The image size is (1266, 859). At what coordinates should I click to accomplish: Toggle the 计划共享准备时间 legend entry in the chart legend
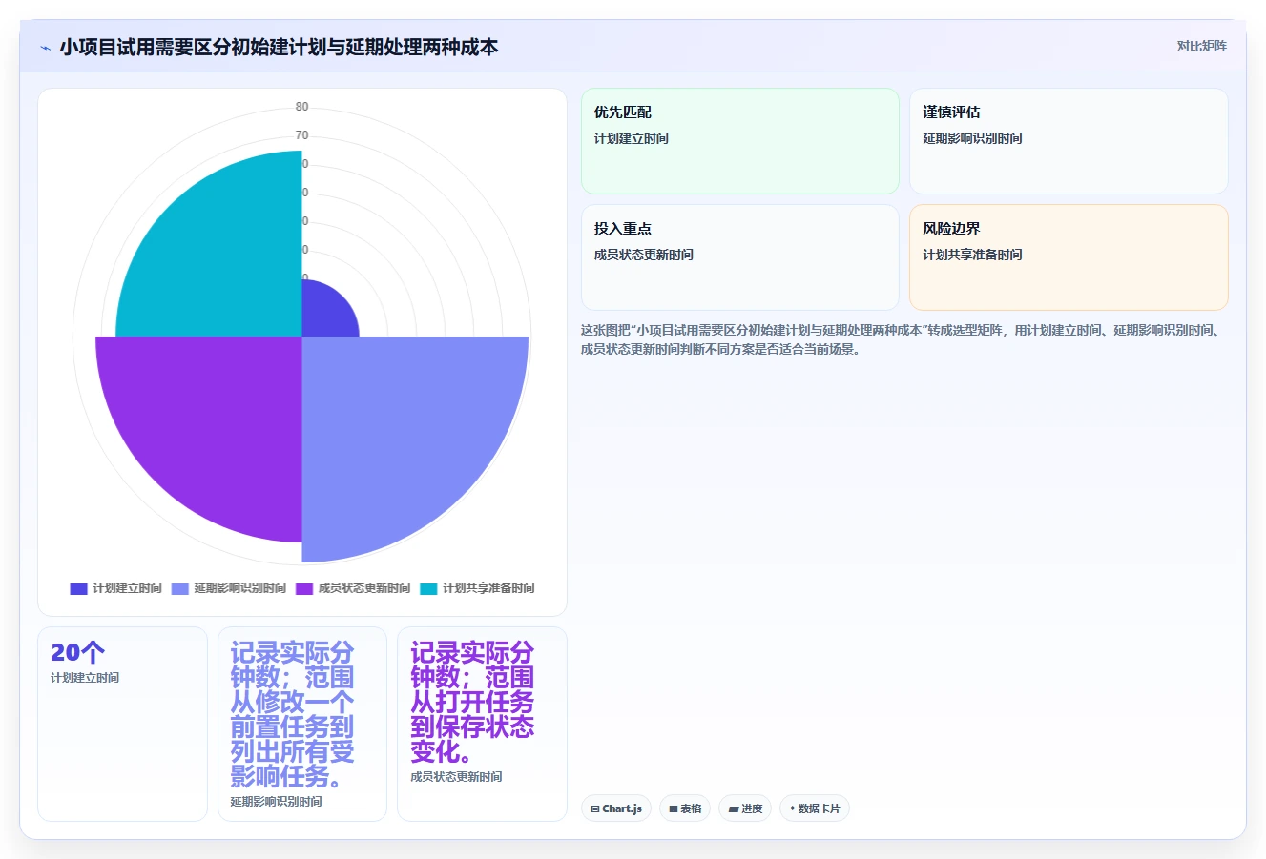pyautogui.click(x=477, y=588)
